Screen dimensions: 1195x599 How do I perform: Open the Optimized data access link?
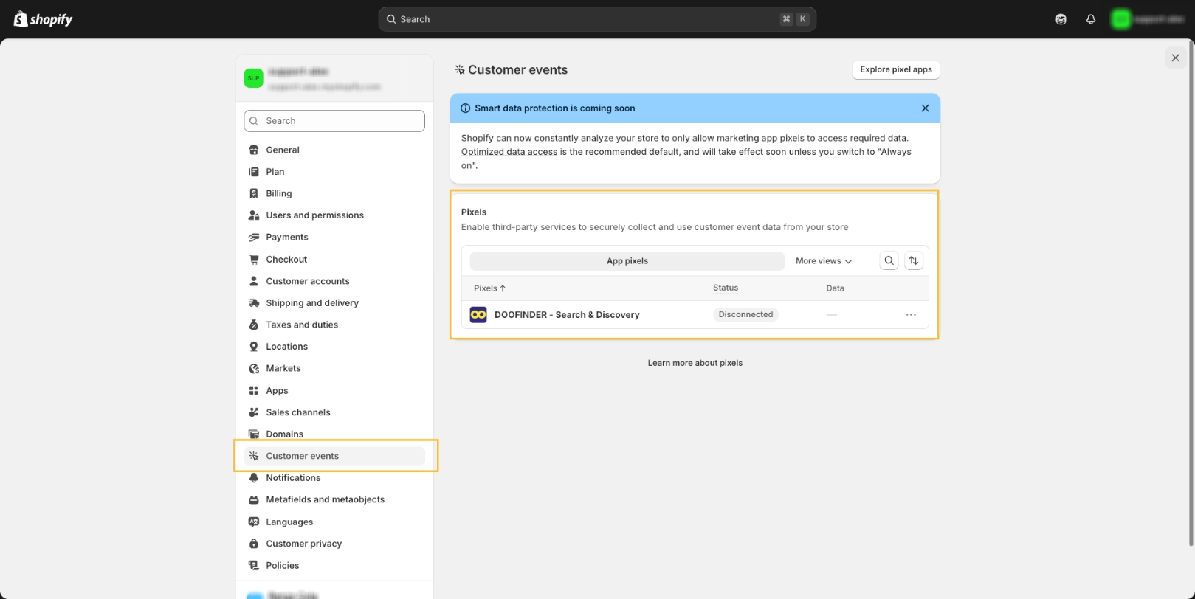[x=509, y=152]
